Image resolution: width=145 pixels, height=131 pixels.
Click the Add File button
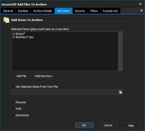pyautogui.click(x=22, y=76)
